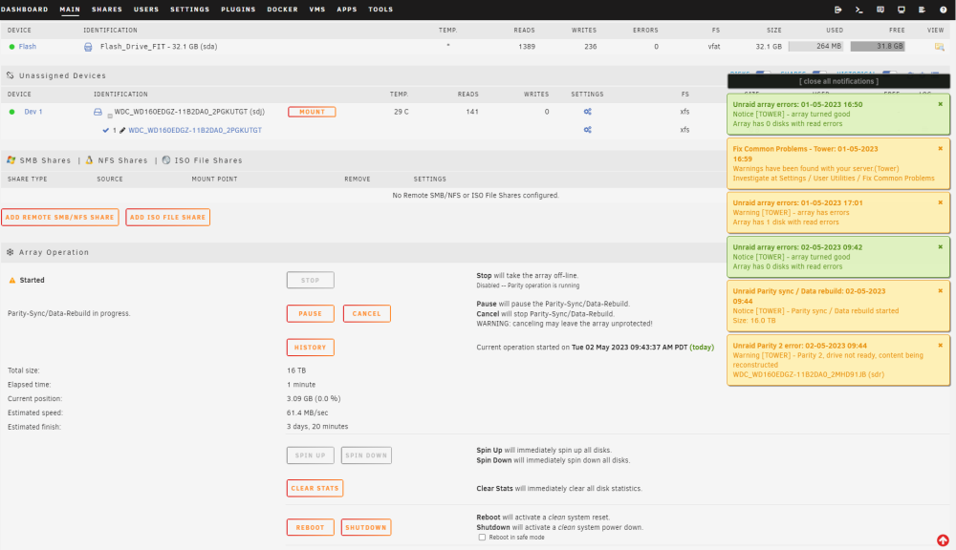Open the VMs menu
The width and height of the screenshot is (956, 550).
[317, 10]
